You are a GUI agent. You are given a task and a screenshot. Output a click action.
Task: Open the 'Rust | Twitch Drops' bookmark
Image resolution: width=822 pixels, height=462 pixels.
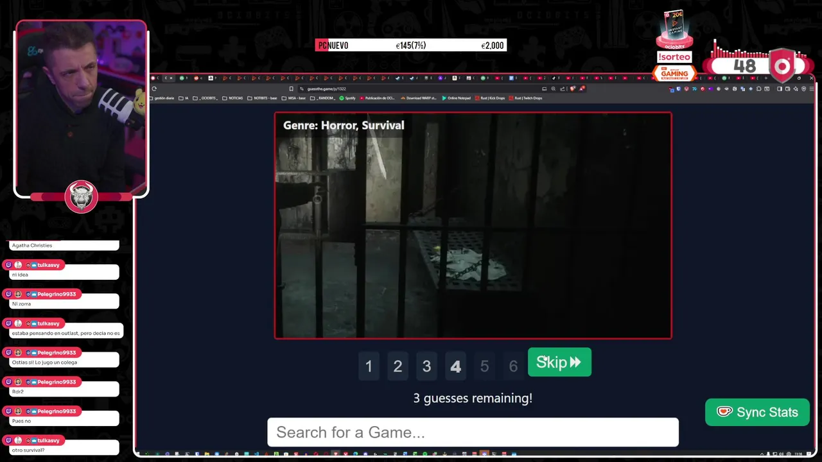click(x=525, y=98)
